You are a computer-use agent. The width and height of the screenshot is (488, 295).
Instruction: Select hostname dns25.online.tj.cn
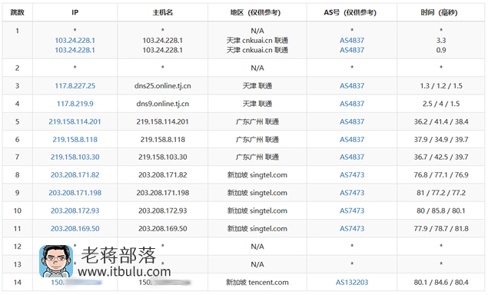pyautogui.click(x=162, y=86)
